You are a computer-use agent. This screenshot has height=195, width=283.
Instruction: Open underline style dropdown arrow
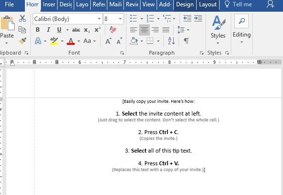coord(67,30)
